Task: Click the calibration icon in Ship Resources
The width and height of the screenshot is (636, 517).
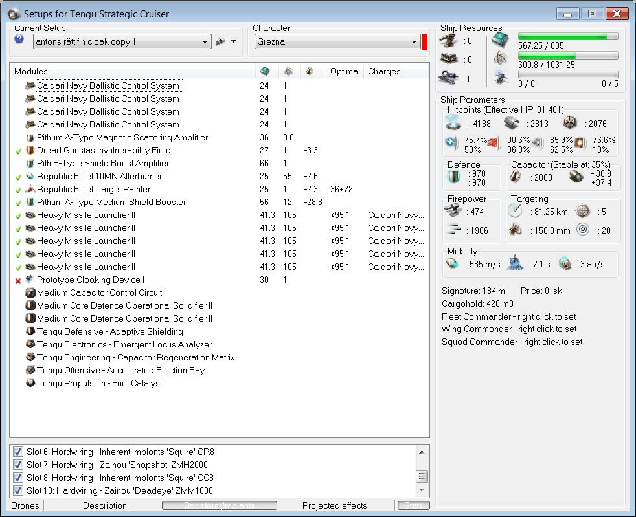Action: (449, 78)
